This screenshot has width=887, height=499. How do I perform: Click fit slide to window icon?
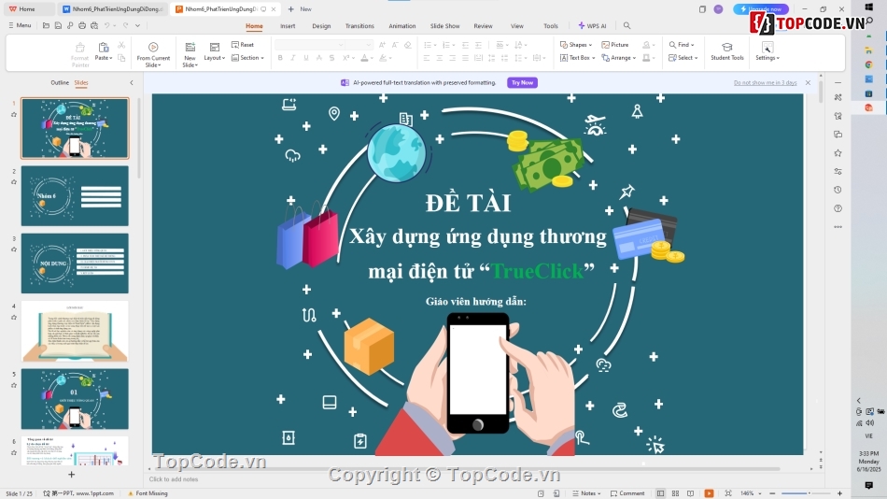727,493
